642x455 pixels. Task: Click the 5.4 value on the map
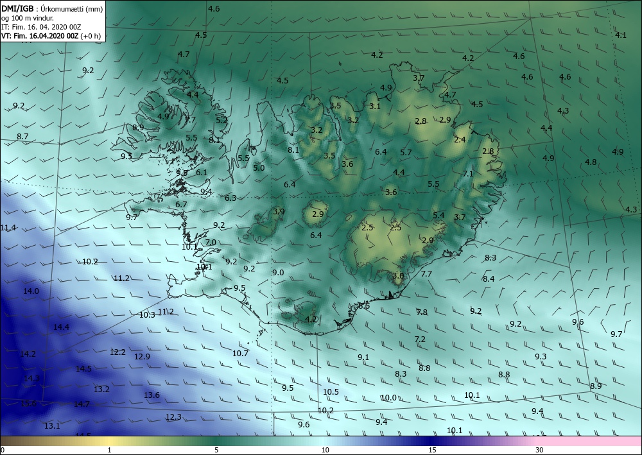438,215
